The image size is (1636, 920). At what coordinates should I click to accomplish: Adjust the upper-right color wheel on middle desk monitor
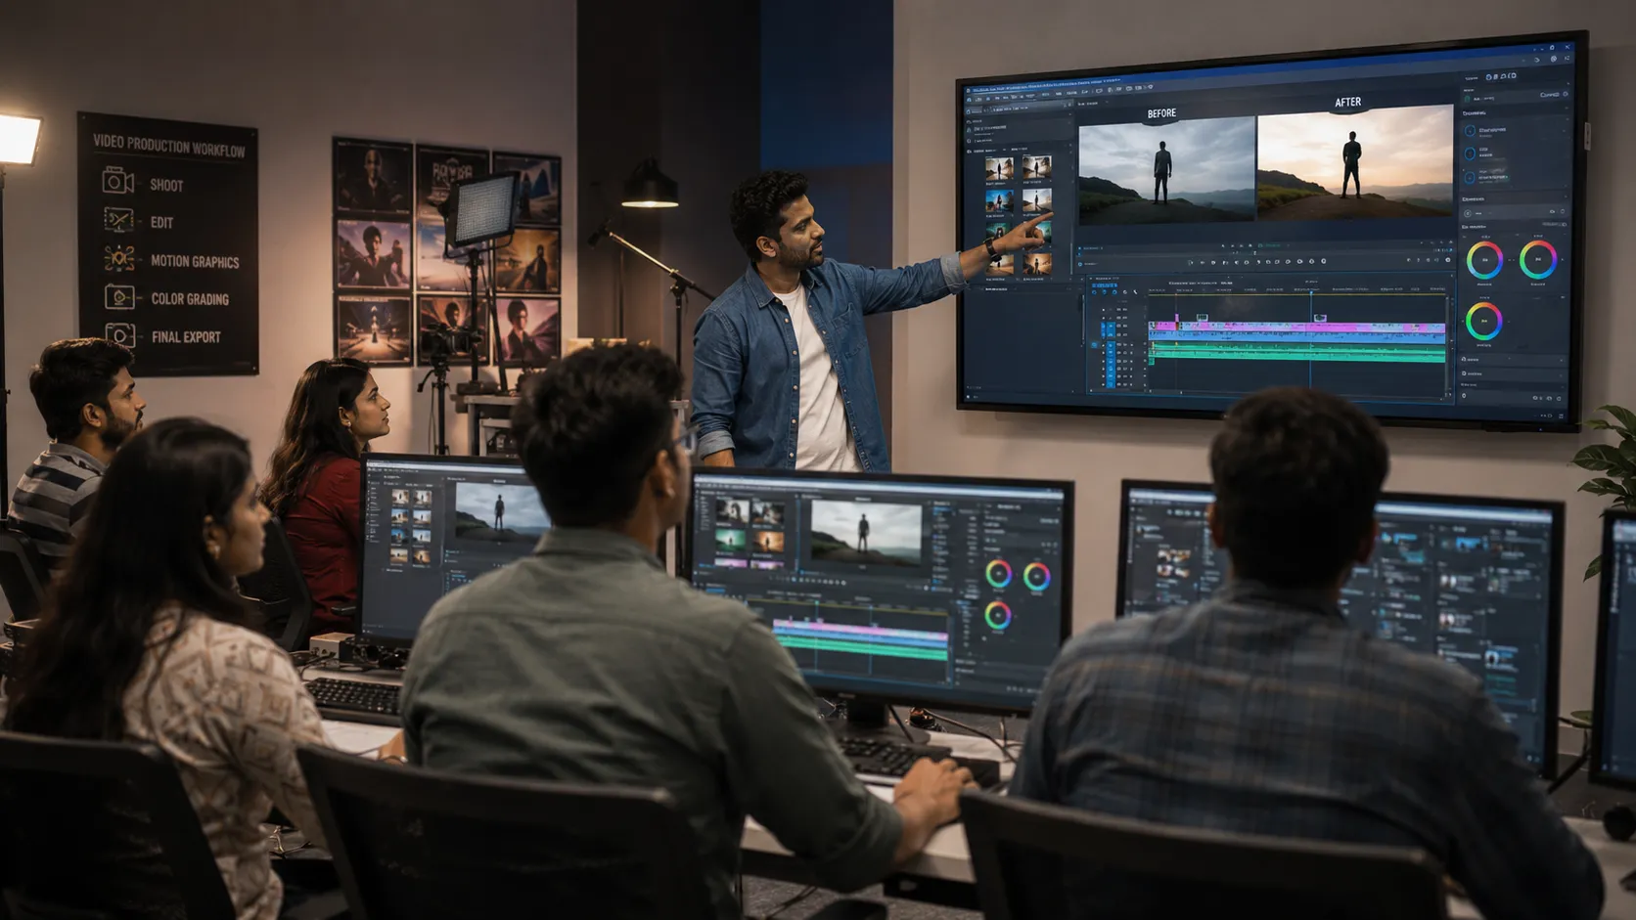click(1036, 577)
